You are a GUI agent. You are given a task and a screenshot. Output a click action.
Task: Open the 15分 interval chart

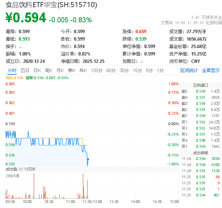pos(137,70)
